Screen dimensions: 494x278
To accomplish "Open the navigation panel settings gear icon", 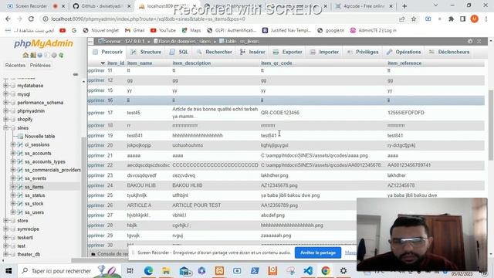I will pyautogui.click(x=54, y=55).
